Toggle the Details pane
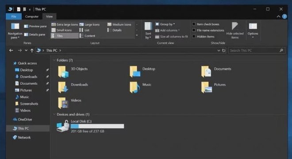The image size is (292, 159). [35, 34]
